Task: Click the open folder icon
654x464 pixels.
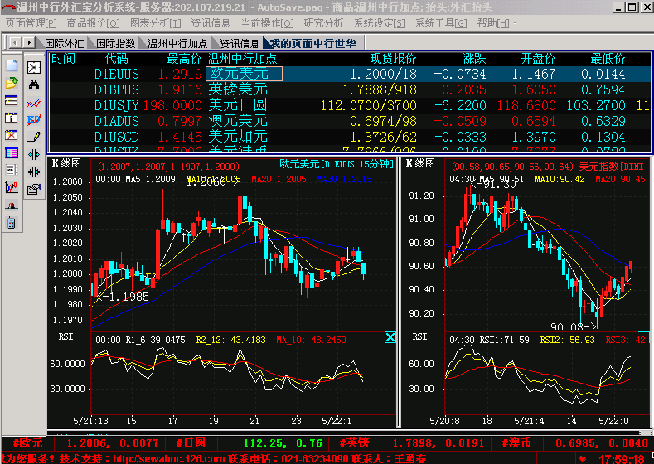Action: pyautogui.click(x=12, y=84)
